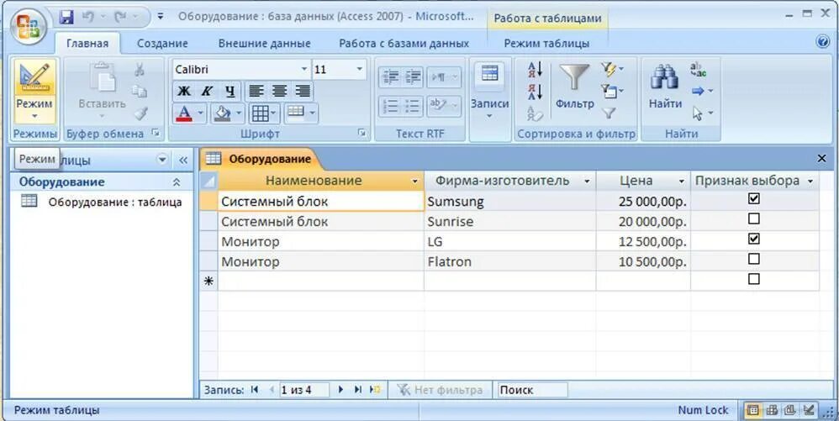Open the Calibri font name dropdown

[304, 69]
